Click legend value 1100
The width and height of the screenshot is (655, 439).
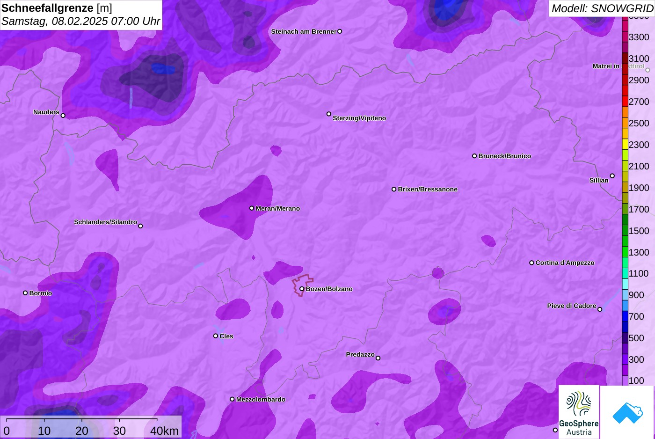click(639, 273)
